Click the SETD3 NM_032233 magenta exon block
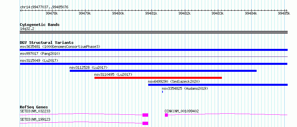The image size is (297, 127). (145, 115)
